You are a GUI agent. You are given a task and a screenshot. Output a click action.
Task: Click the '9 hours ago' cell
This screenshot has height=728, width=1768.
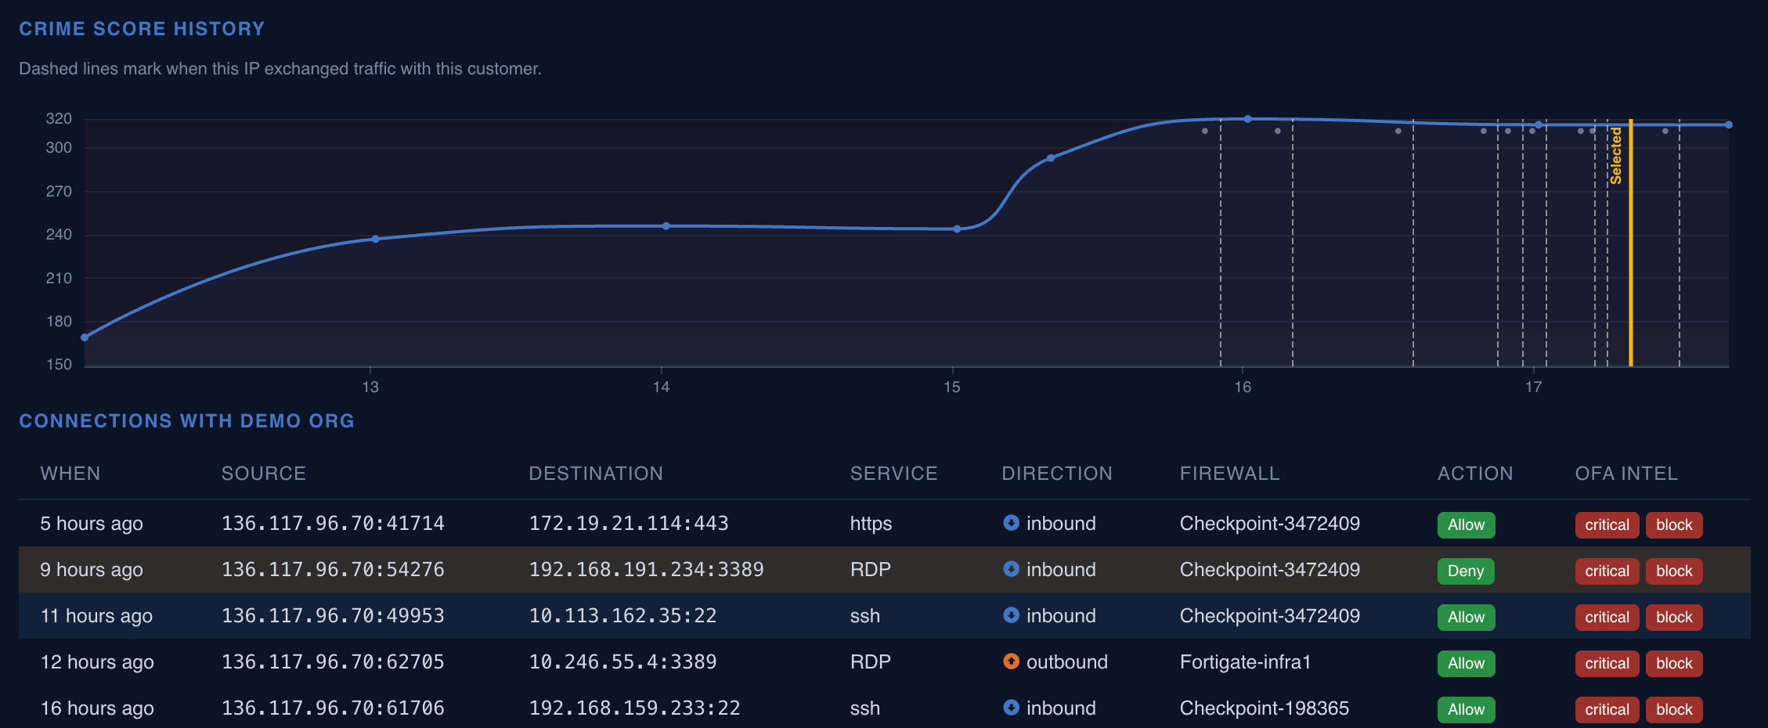click(92, 569)
